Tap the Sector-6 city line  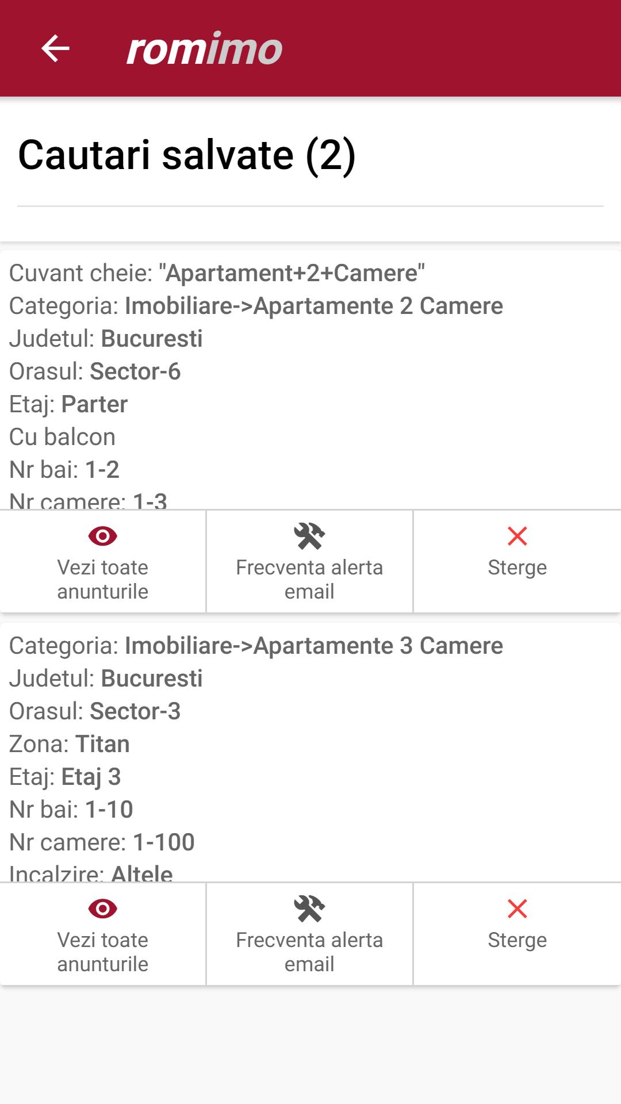pos(95,371)
